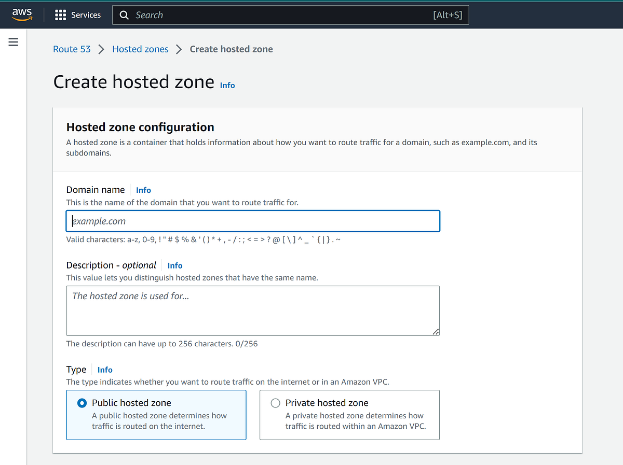Open the Info link beside Domain name
Screen dimensions: 623x465
click(x=143, y=190)
